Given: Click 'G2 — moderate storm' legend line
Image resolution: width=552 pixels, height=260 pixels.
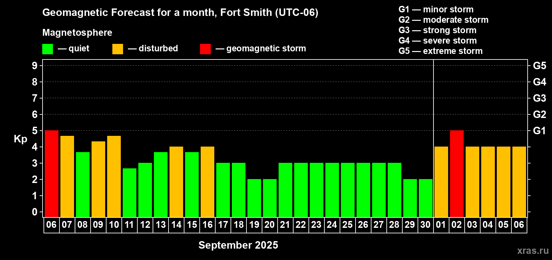Looking at the screenshot, I should click(x=444, y=20).
